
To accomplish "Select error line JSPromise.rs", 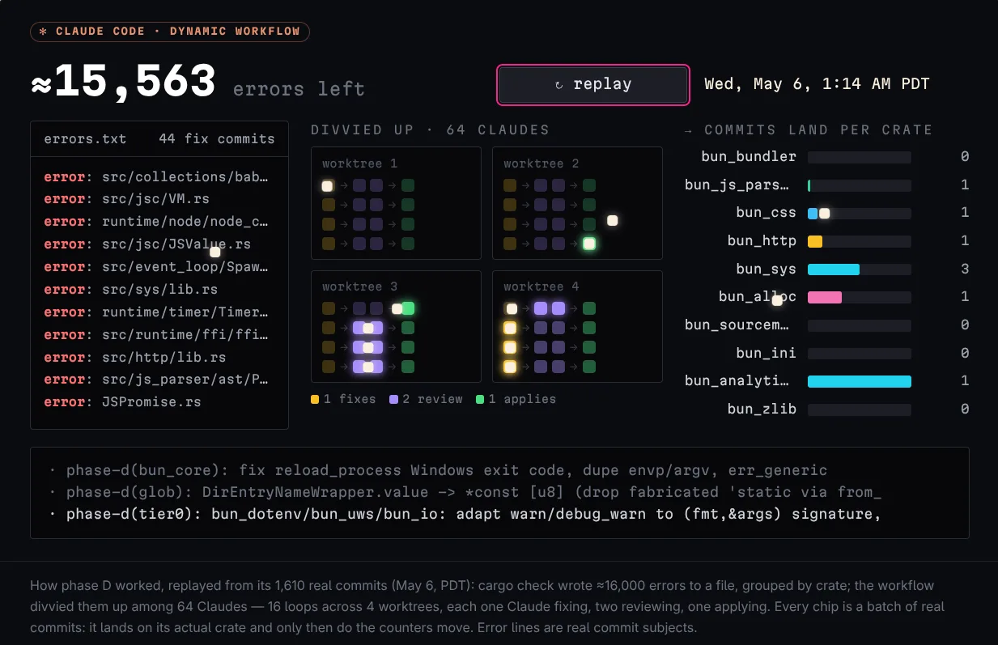I will click(x=122, y=402).
